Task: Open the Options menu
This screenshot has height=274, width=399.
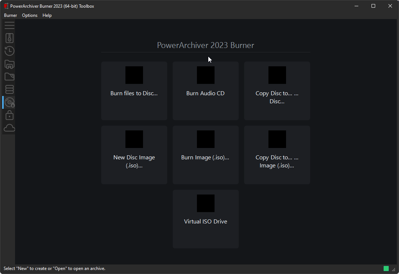Action: (x=30, y=15)
